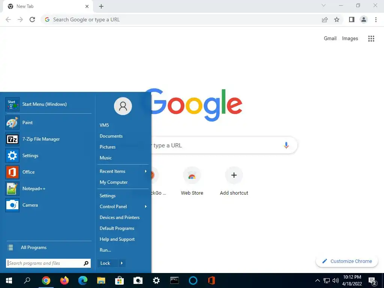The image size is (384, 288).
Task: Start voice search with microphone icon
Action: coord(286,145)
